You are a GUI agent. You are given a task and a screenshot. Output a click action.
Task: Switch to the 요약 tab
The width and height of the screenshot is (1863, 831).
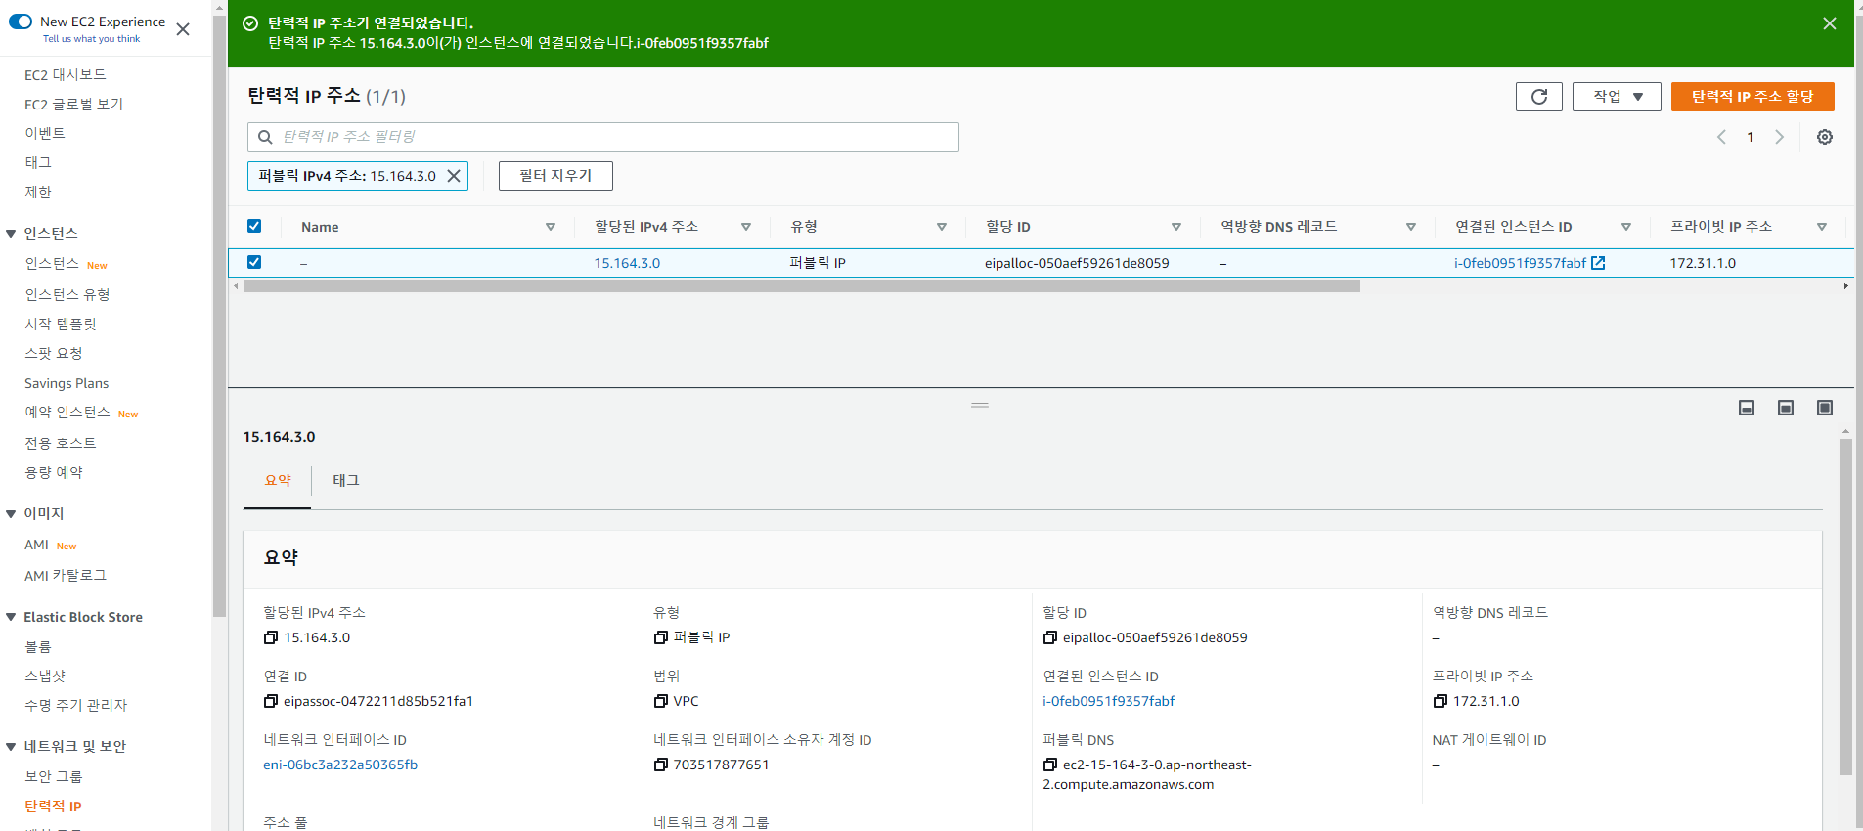[x=278, y=480]
